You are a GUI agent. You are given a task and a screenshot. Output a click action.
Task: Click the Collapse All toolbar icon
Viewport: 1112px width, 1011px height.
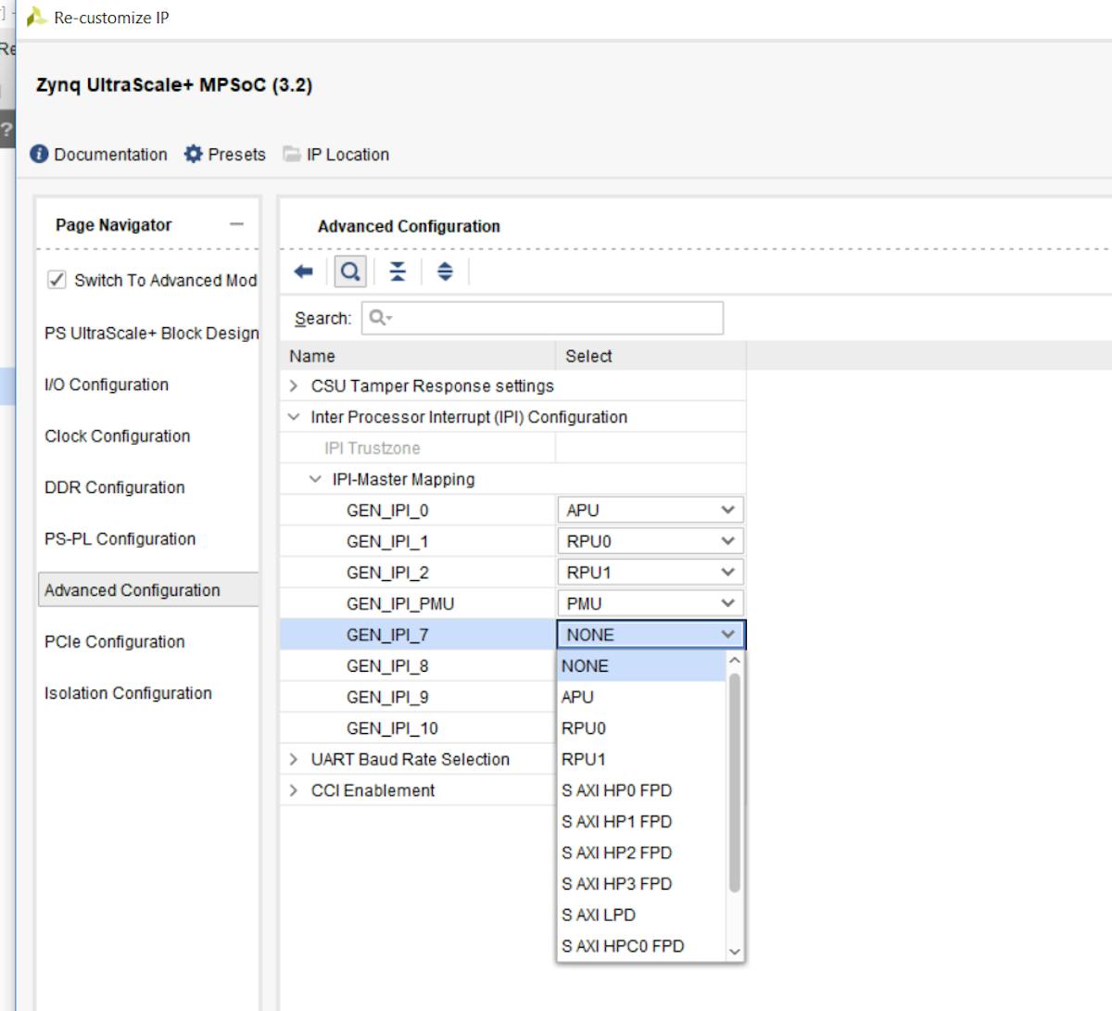398,272
